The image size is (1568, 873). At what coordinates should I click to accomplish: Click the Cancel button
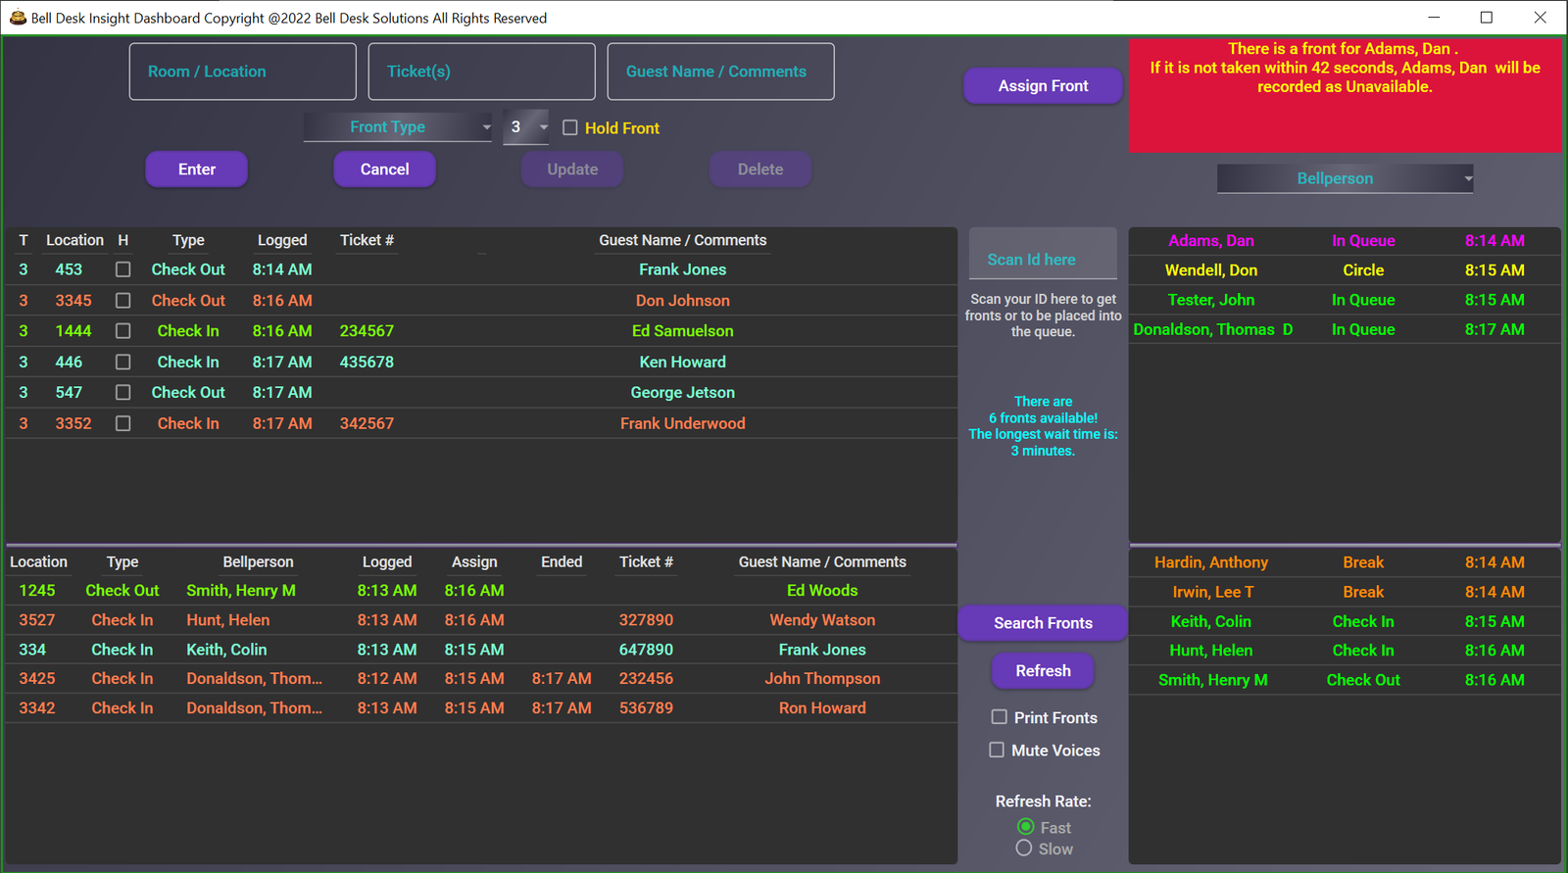click(384, 170)
